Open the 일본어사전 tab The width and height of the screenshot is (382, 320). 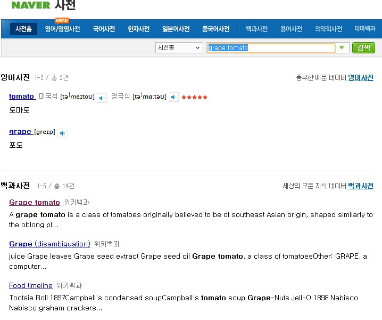(176, 29)
